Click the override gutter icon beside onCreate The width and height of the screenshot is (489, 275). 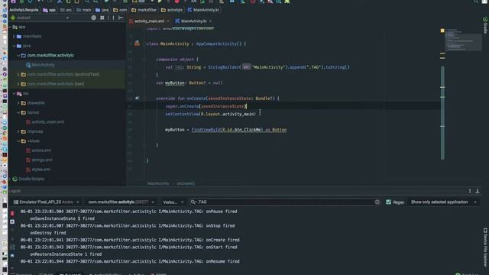coord(137,99)
